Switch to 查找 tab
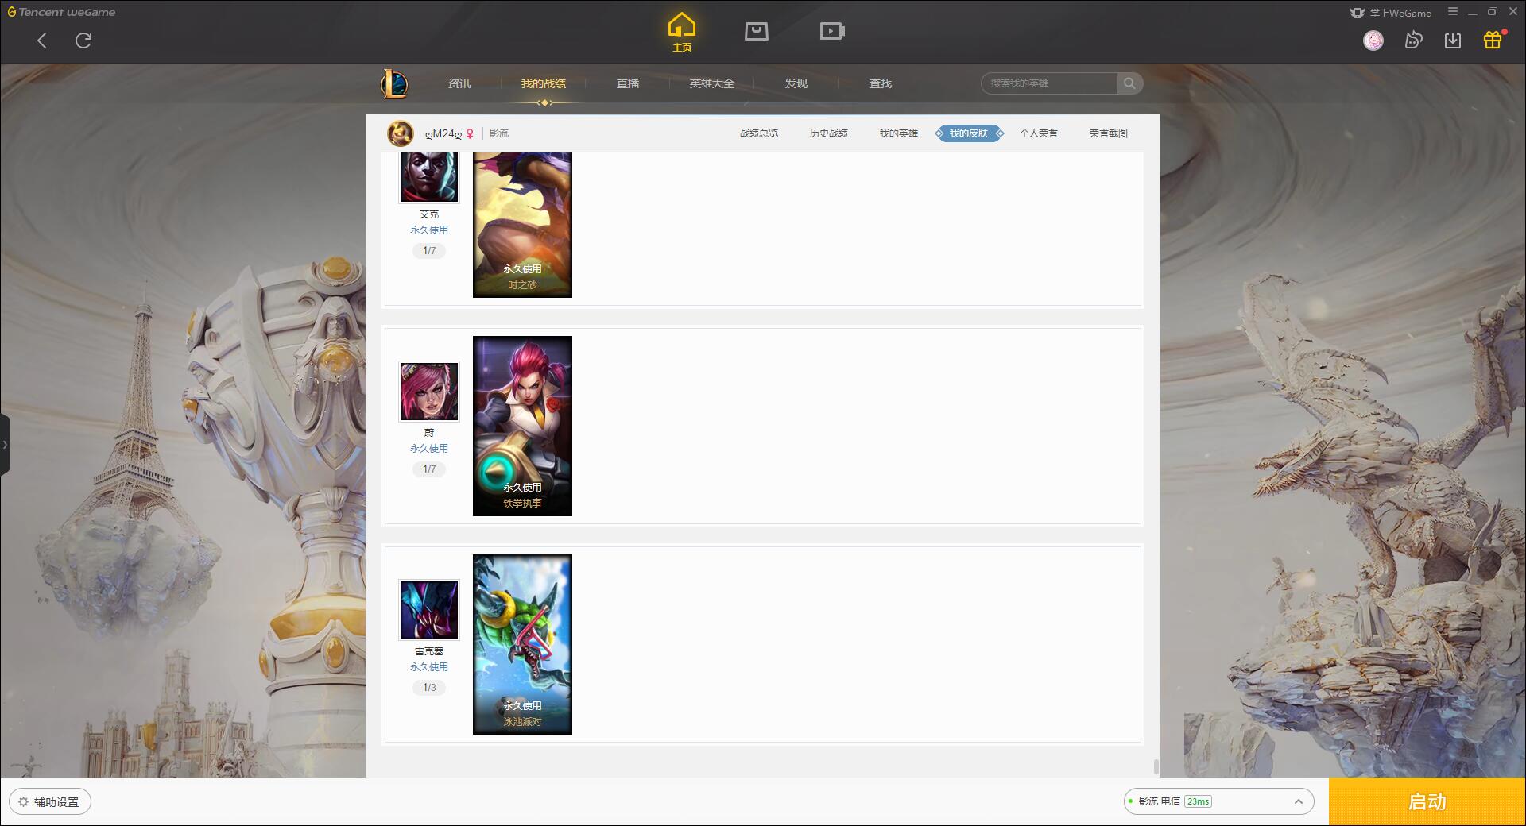Viewport: 1526px width, 826px height. tap(881, 83)
